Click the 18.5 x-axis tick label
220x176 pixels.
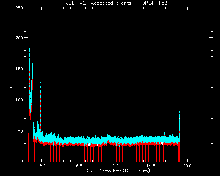pos(78,166)
